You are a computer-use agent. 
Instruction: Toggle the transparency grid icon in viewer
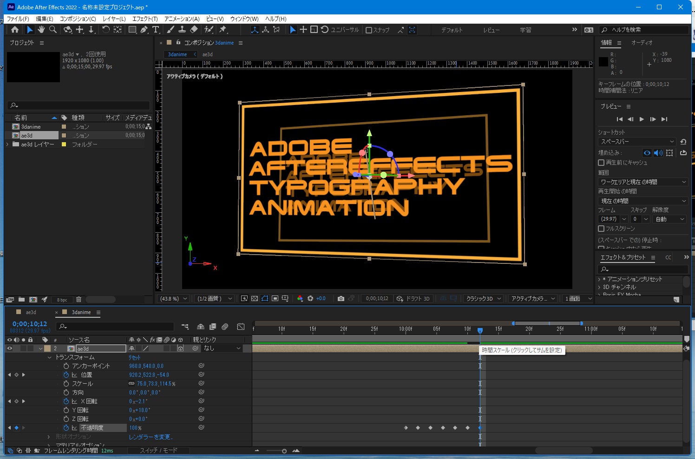click(255, 298)
